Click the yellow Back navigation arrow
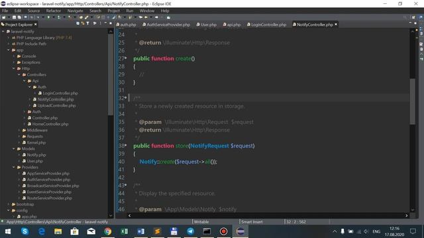This screenshot has width=424, height=238. point(146,17)
